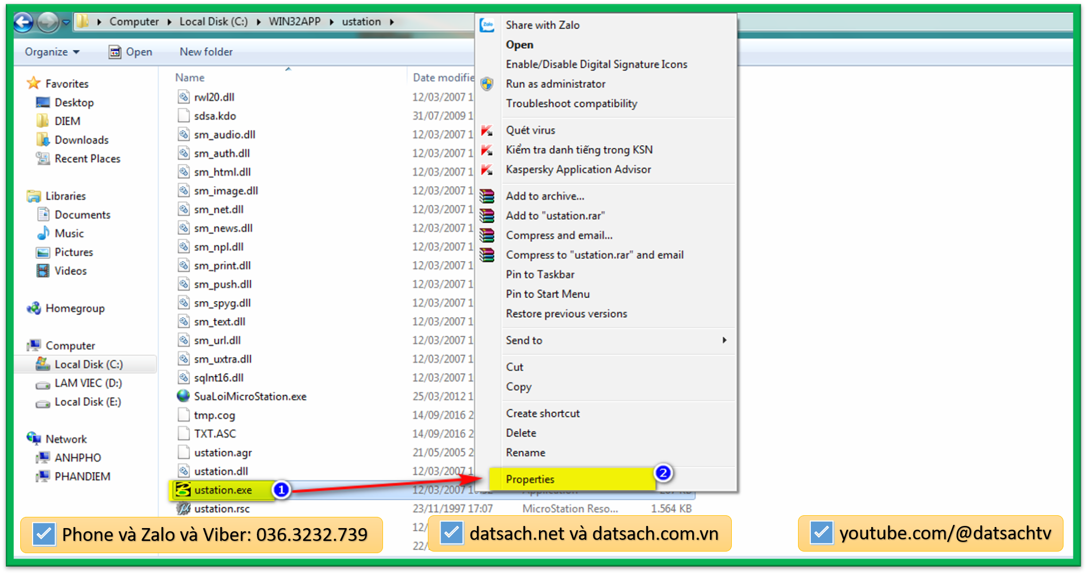
Task: Click the Back navigation arrow button
Action: [24, 22]
